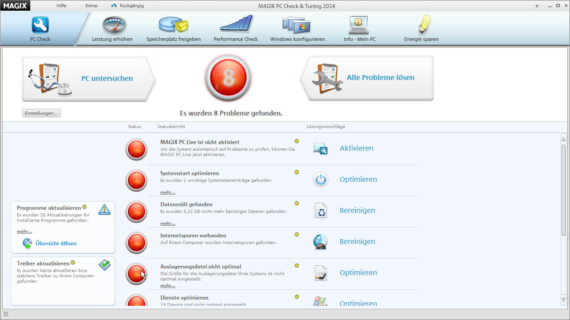Open Windows konfigurieren tab

point(297,28)
